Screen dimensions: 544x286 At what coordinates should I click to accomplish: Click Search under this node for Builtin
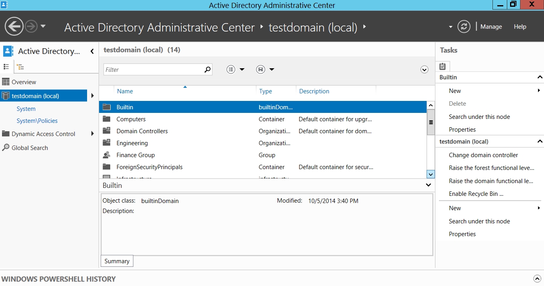479,117
